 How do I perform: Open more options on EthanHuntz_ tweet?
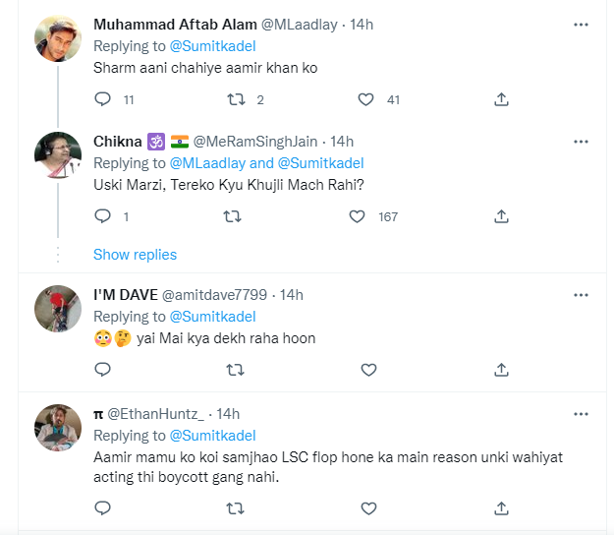click(582, 414)
